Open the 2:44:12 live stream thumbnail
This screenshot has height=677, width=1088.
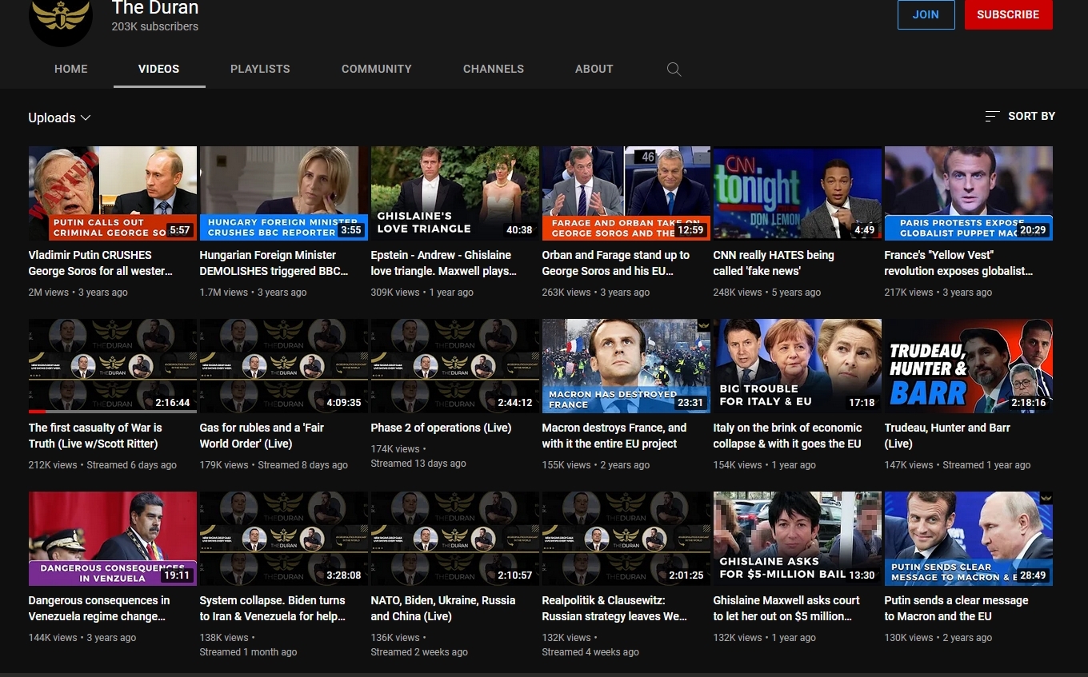tap(455, 366)
